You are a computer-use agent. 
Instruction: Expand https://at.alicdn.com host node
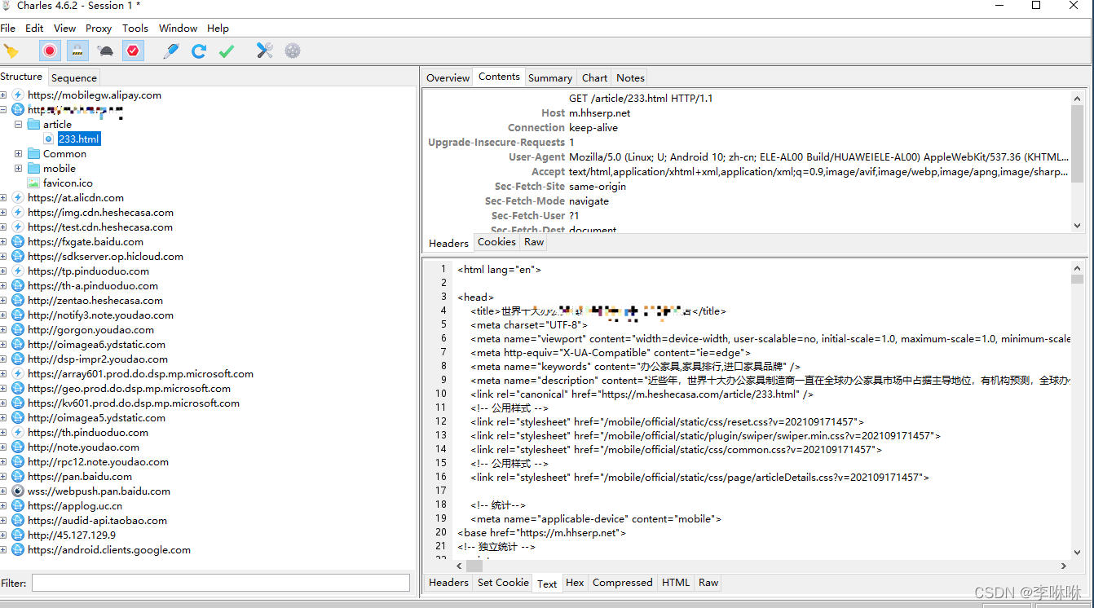click(4, 198)
